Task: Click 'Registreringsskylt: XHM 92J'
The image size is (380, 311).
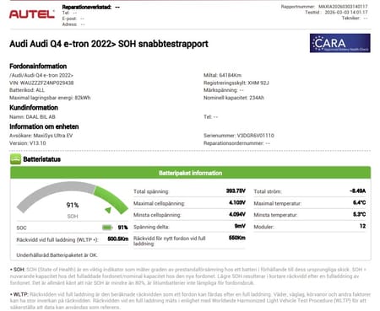Action: [x=236, y=83]
